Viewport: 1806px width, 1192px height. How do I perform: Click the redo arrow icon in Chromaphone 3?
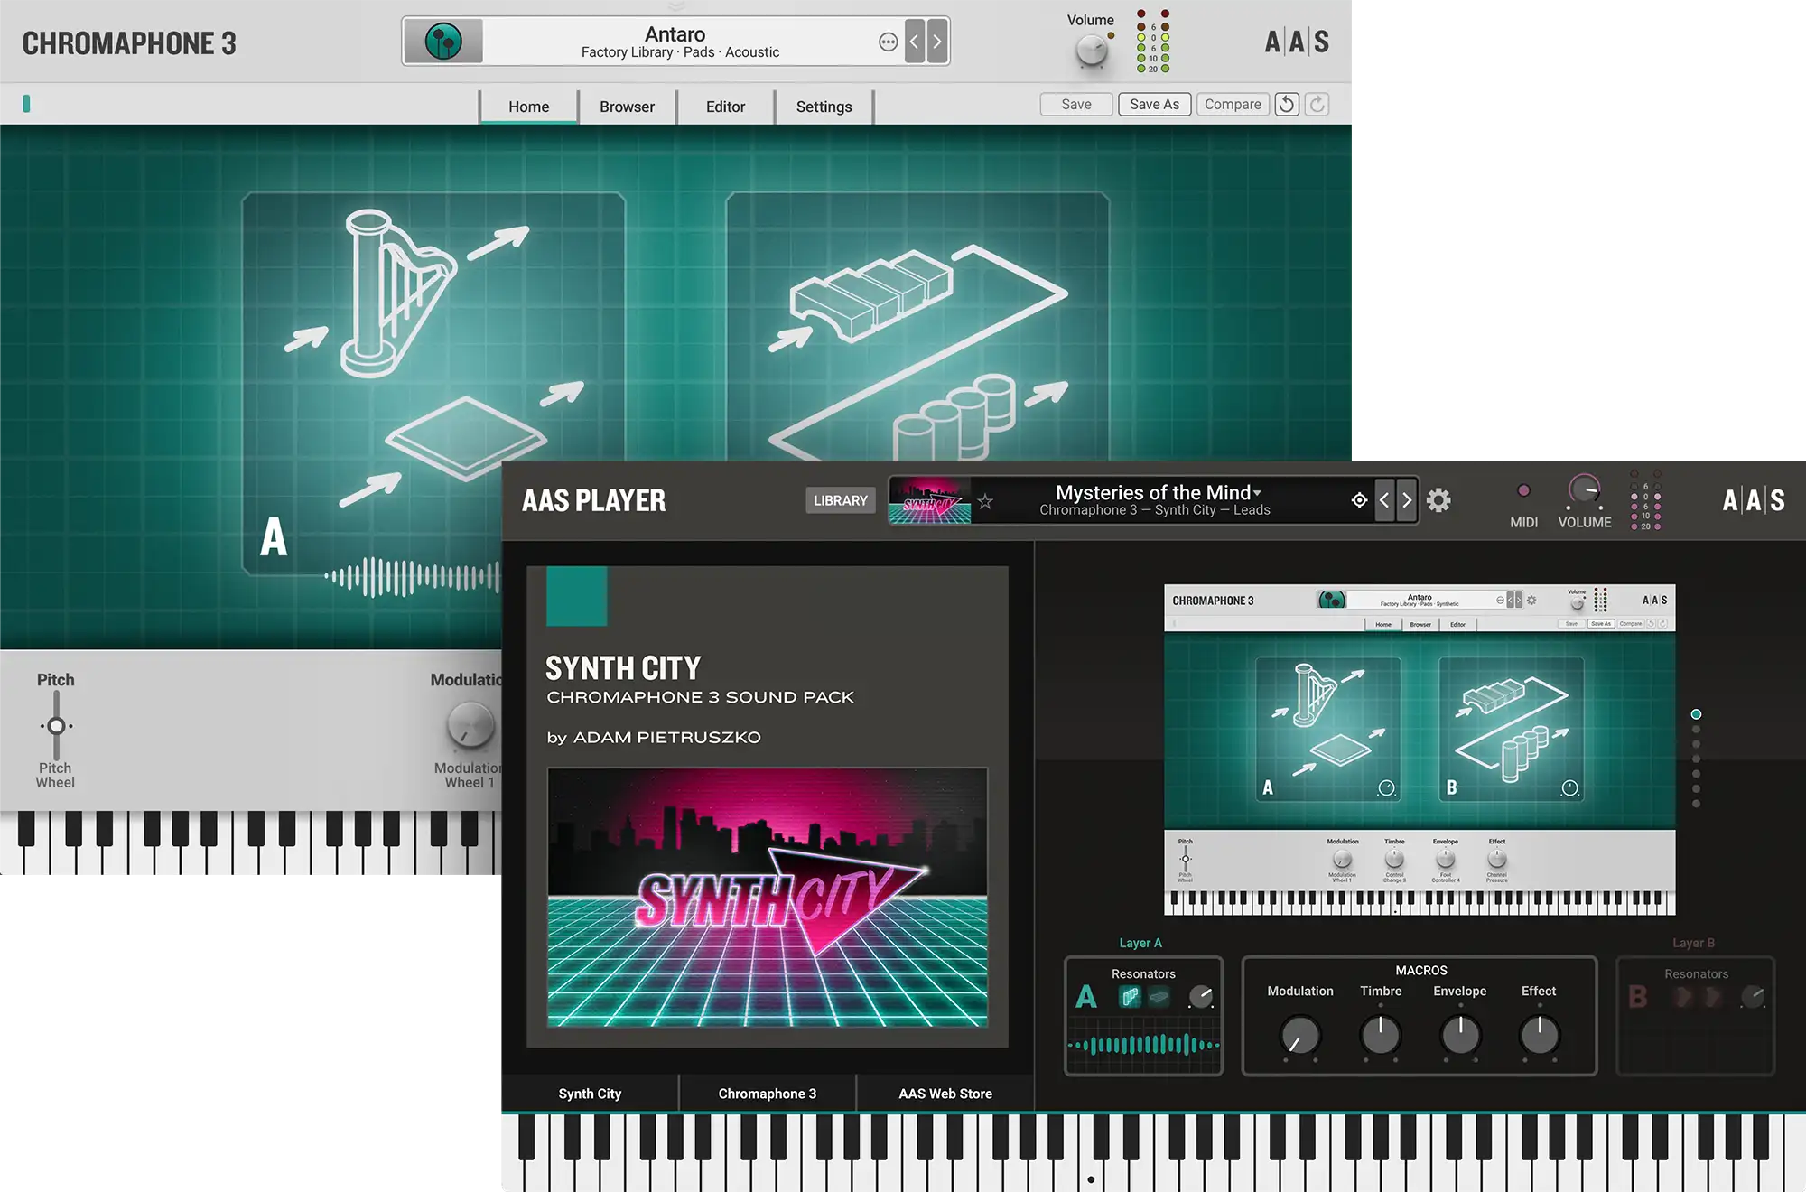(x=1317, y=104)
